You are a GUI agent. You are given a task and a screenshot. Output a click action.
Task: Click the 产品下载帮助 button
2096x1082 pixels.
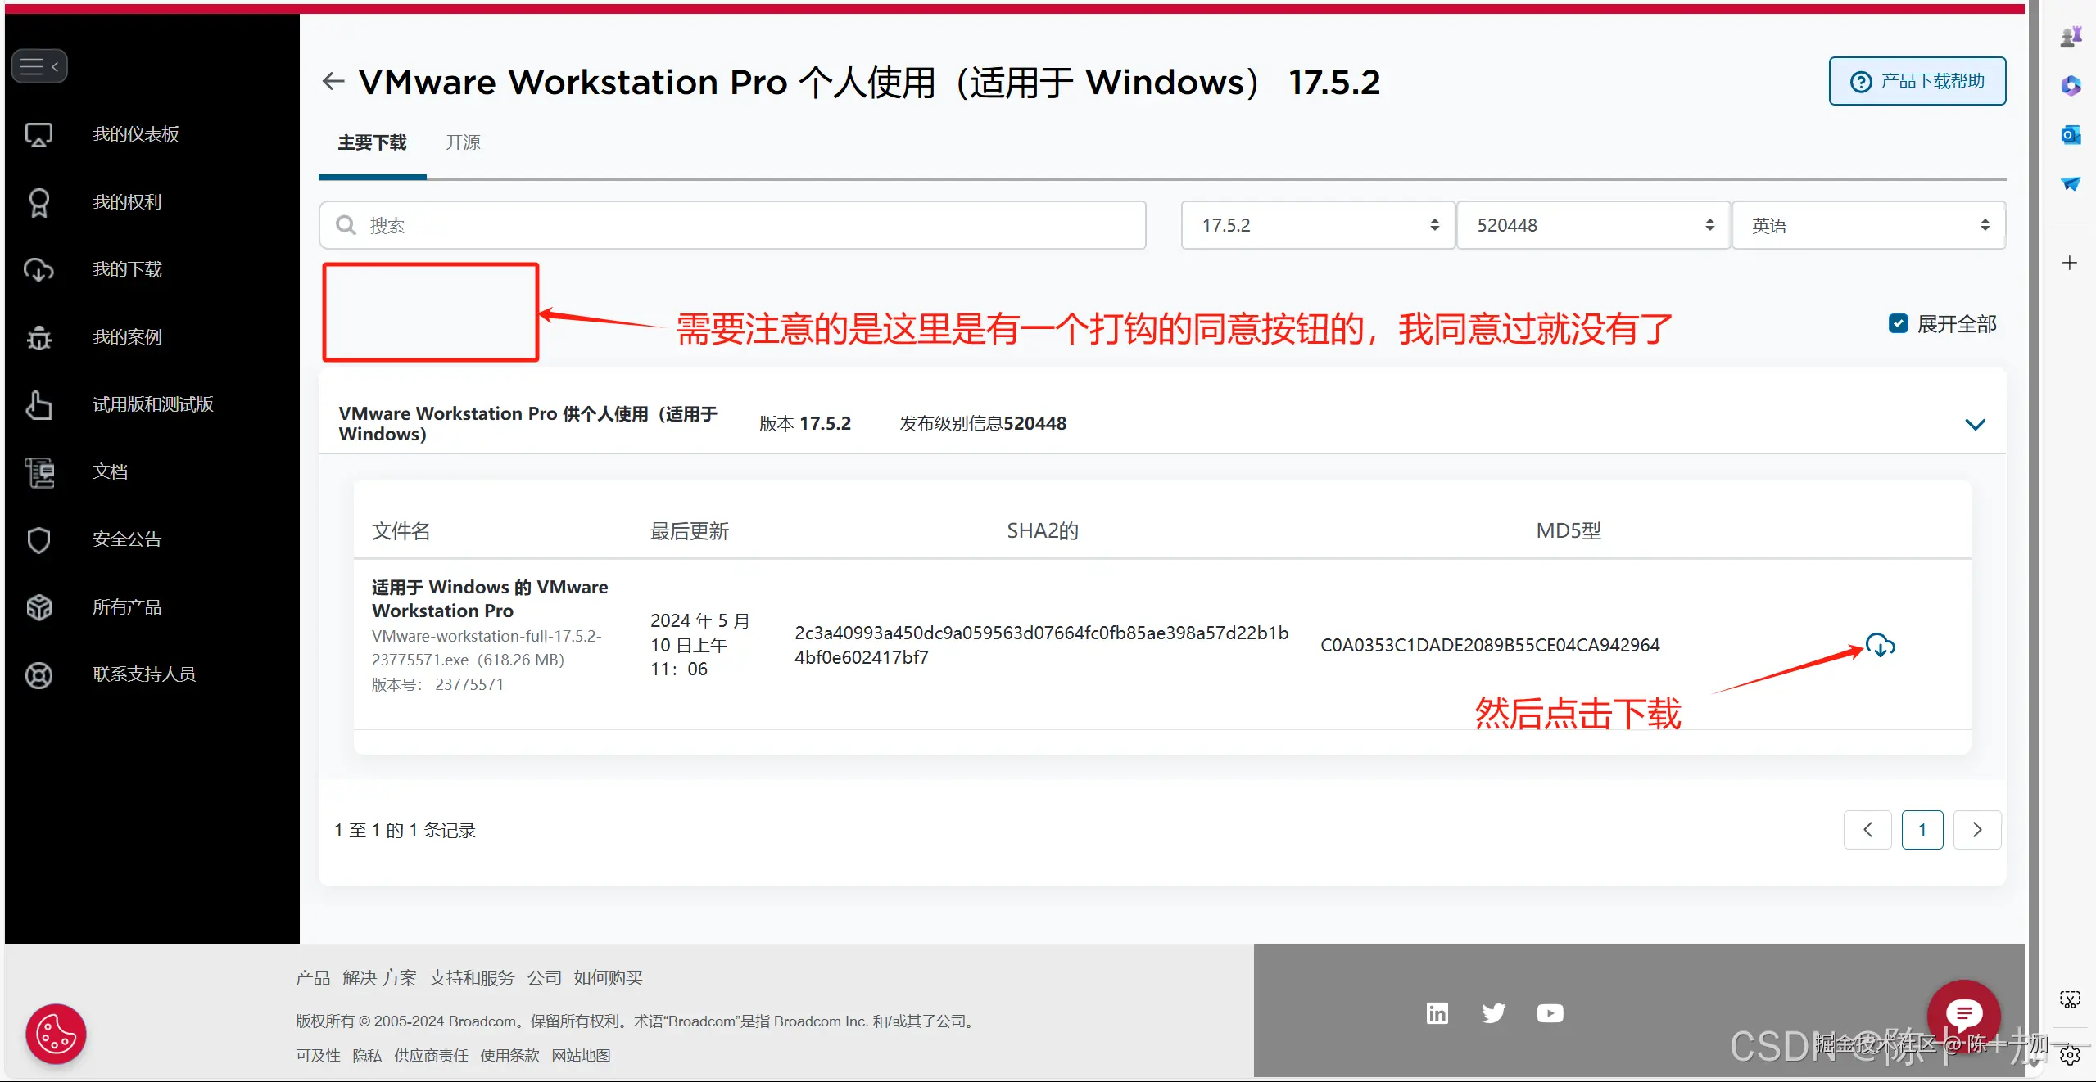click(x=1917, y=81)
